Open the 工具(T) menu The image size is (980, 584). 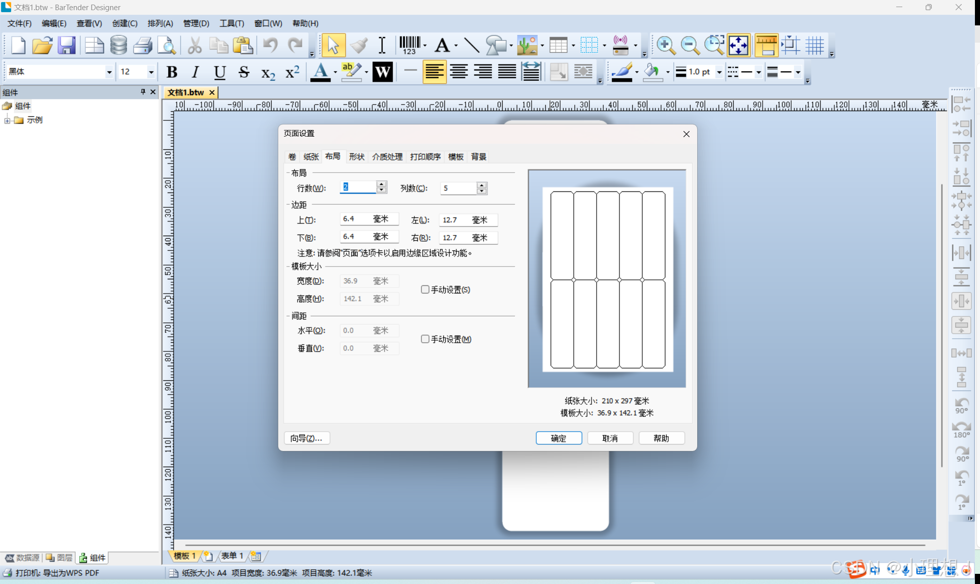click(232, 23)
